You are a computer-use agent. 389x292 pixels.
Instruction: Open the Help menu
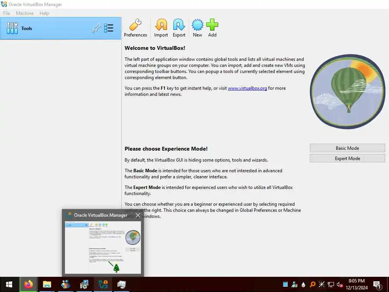(x=44, y=13)
